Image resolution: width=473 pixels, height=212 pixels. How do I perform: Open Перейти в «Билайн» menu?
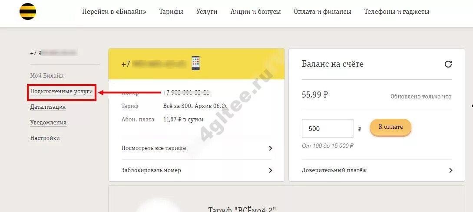(114, 12)
